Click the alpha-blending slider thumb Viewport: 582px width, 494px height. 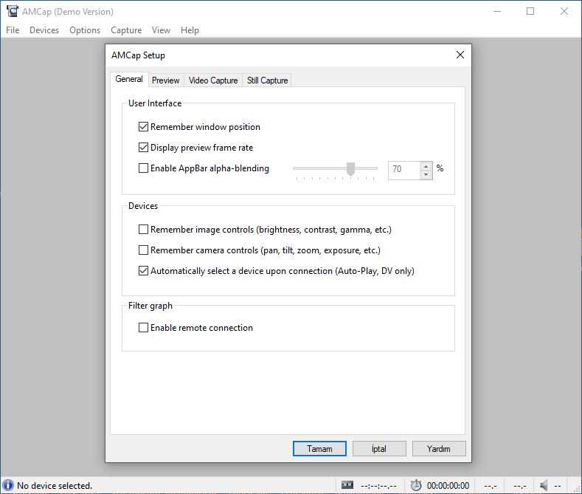point(350,169)
